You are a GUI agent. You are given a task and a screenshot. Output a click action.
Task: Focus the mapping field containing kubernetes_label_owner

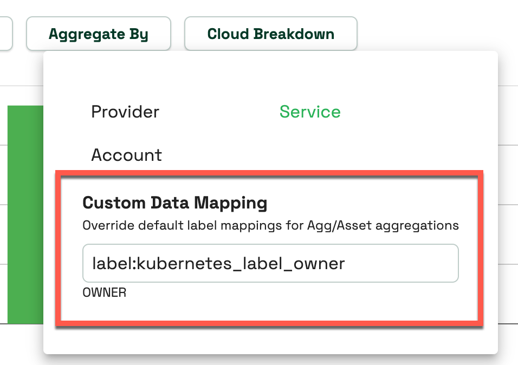pyautogui.click(x=270, y=263)
